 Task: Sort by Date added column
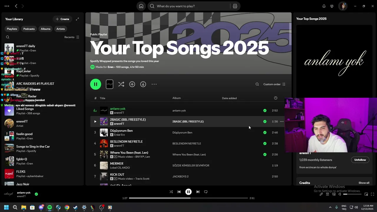pyautogui.click(x=229, y=98)
